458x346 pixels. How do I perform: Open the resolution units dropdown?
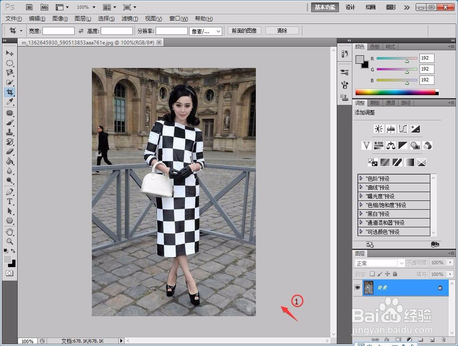click(x=206, y=31)
